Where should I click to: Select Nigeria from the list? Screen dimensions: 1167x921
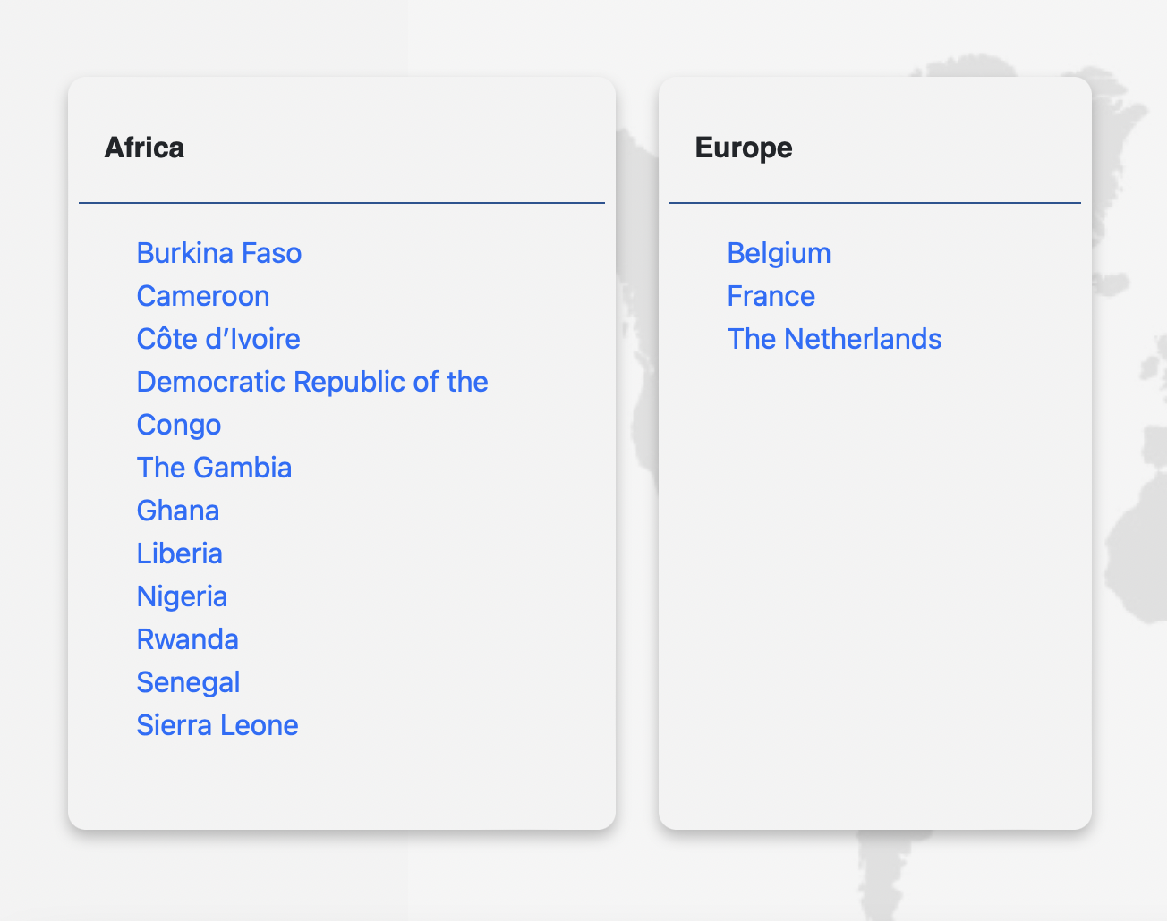tap(182, 596)
